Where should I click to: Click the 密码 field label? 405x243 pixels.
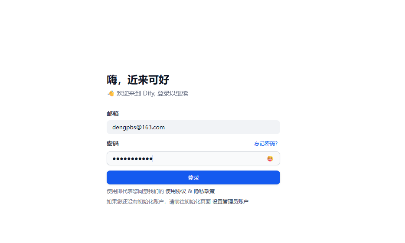113,144
